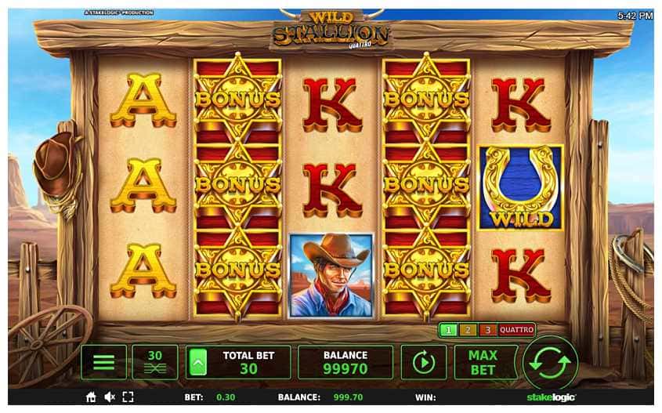Select reel set 2 tab
The height and width of the screenshot is (413, 662).
pyautogui.click(x=468, y=330)
